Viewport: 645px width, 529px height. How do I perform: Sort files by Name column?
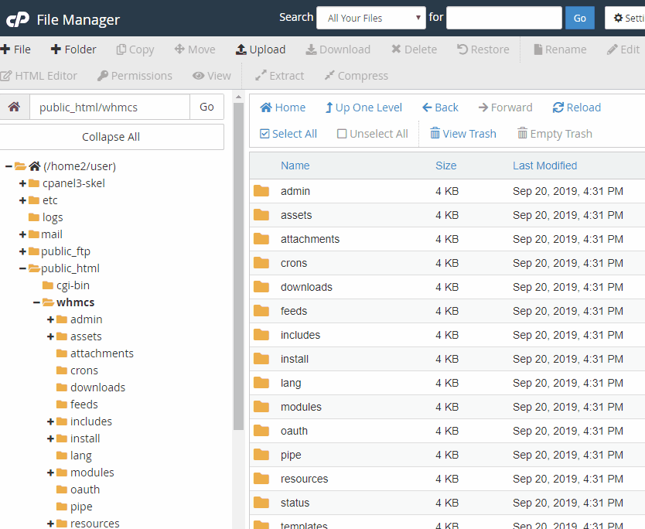pyautogui.click(x=295, y=166)
